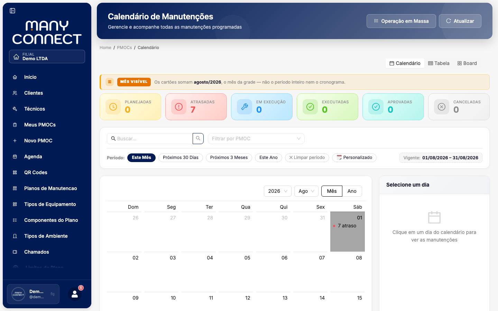Click the ManyConnect logo in account card
The width and height of the screenshot is (498, 311).
pos(18,294)
